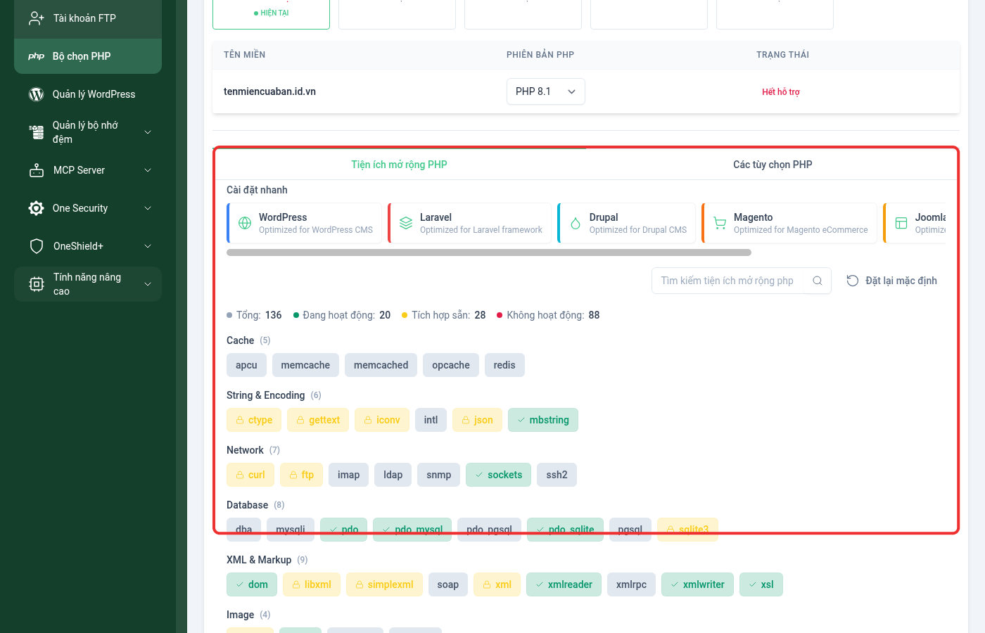This screenshot has height=633, width=985.
Task: Click the reset arrow icon
Action: 853,281
